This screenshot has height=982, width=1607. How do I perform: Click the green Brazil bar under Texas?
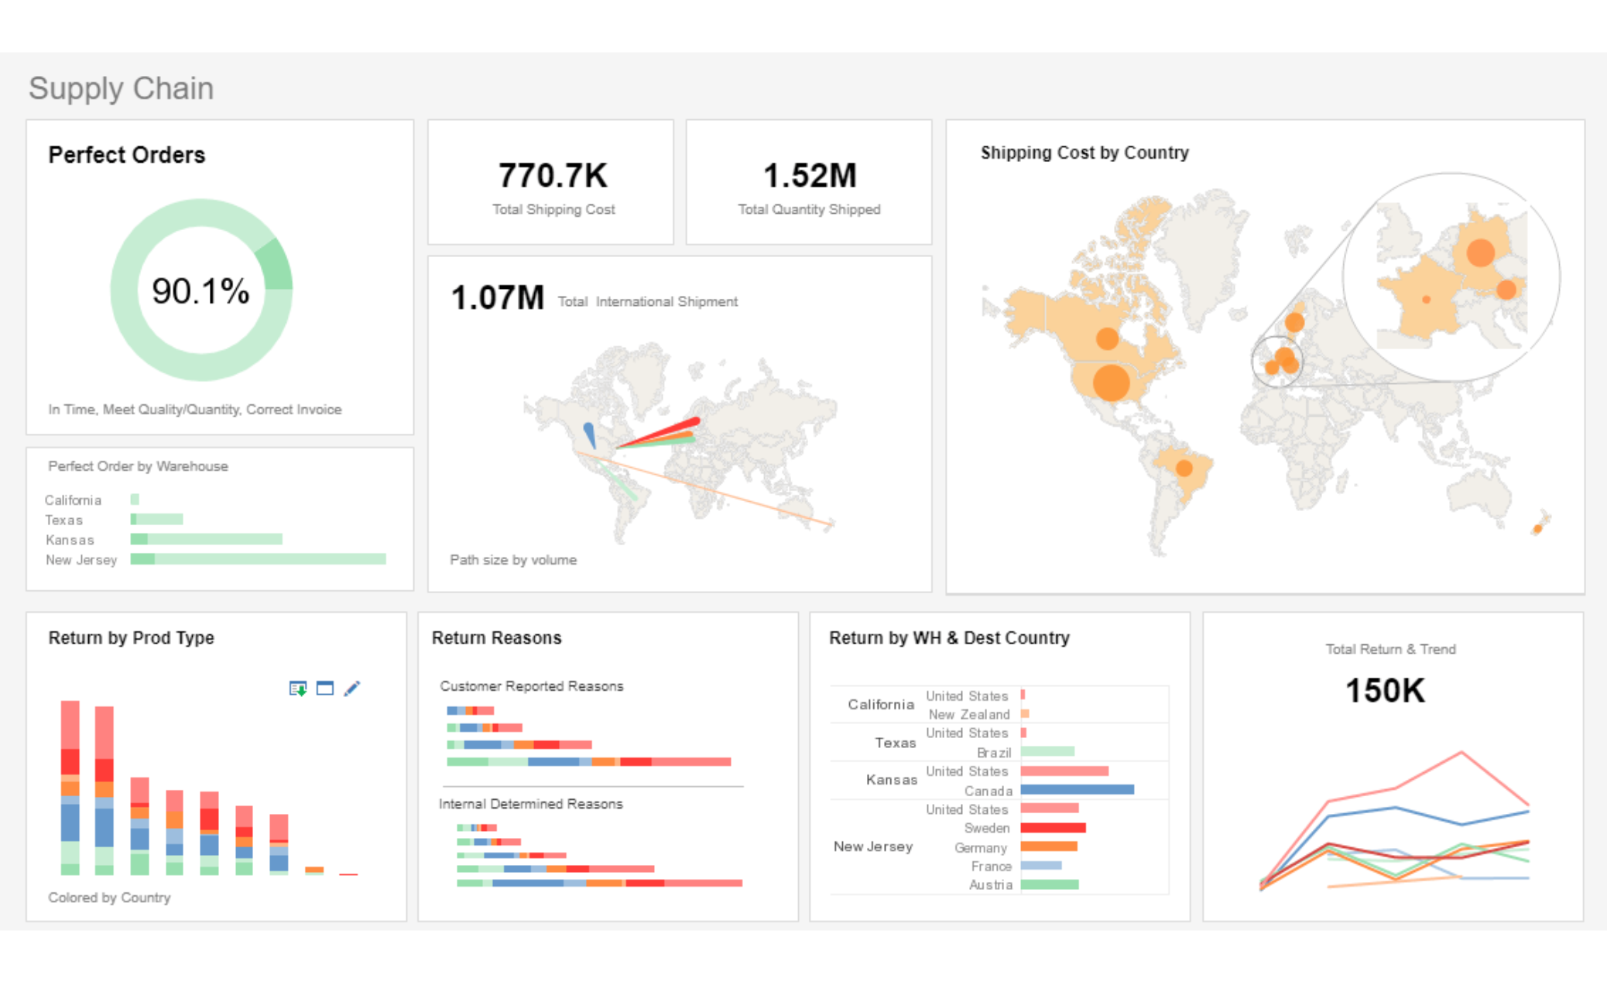coord(1047,751)
